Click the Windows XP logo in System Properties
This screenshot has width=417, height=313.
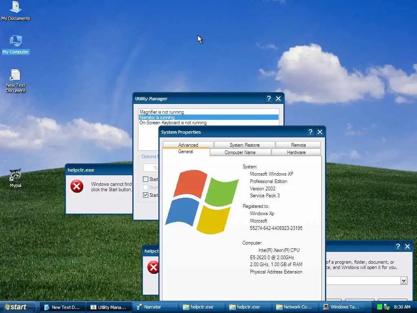pyautogui.click(x=202, y=202)
